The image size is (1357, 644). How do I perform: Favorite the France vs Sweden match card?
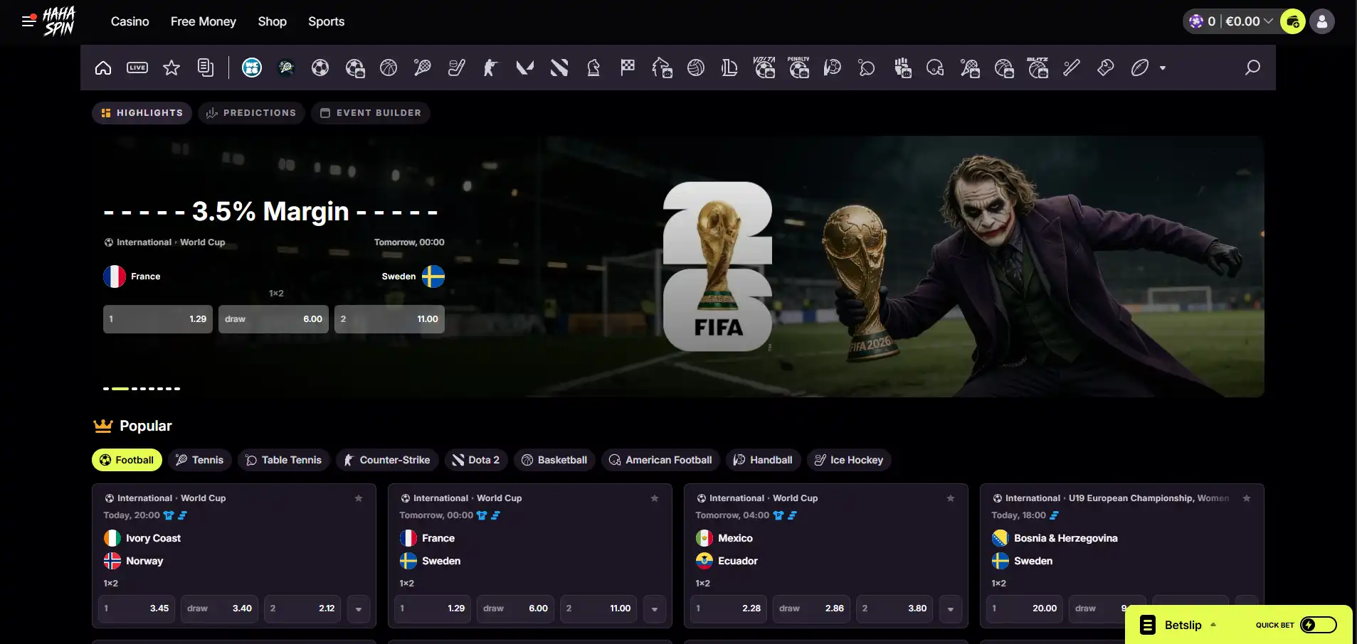coord(655,498)
